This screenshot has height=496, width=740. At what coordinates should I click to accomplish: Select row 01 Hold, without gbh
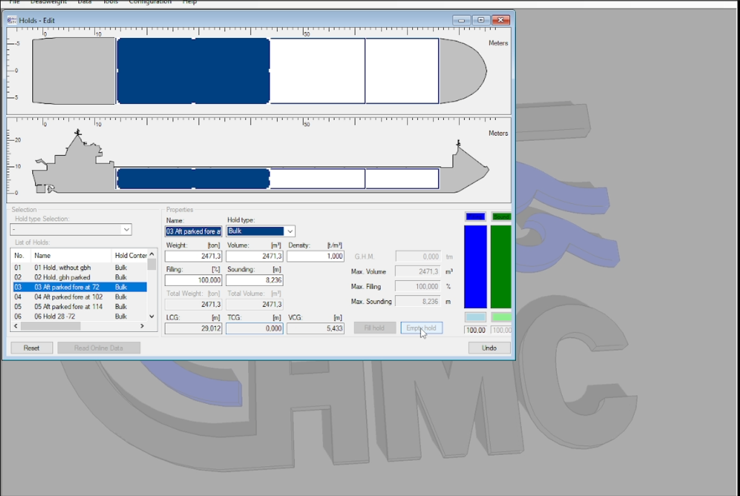pos(80,268)
